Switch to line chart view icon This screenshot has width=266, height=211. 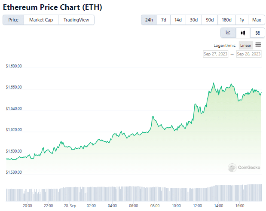click(x=228, y=33)
